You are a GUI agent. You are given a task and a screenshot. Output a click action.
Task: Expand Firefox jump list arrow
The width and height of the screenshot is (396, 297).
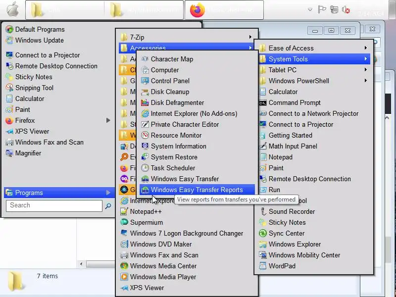click(108, 120)
